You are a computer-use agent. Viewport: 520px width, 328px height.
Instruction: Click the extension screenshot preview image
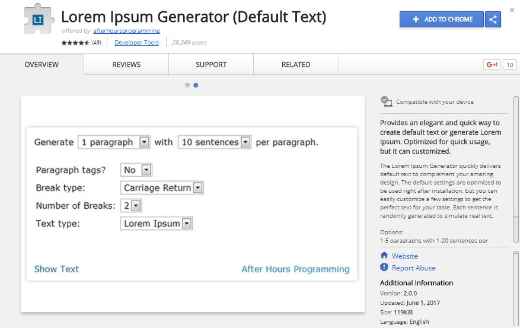point(193,204)
